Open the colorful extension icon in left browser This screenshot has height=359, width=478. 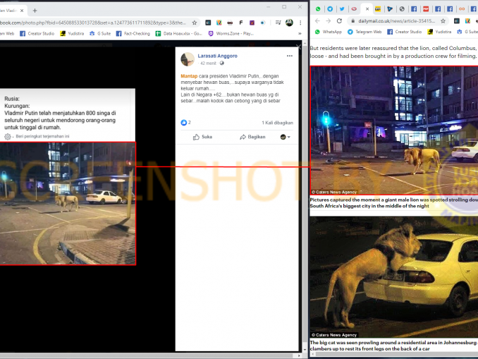(219, 23)
